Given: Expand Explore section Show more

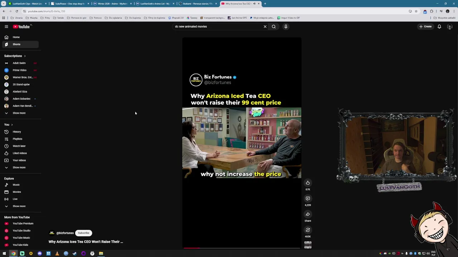Looking at the screenshot, I should 20,206.
